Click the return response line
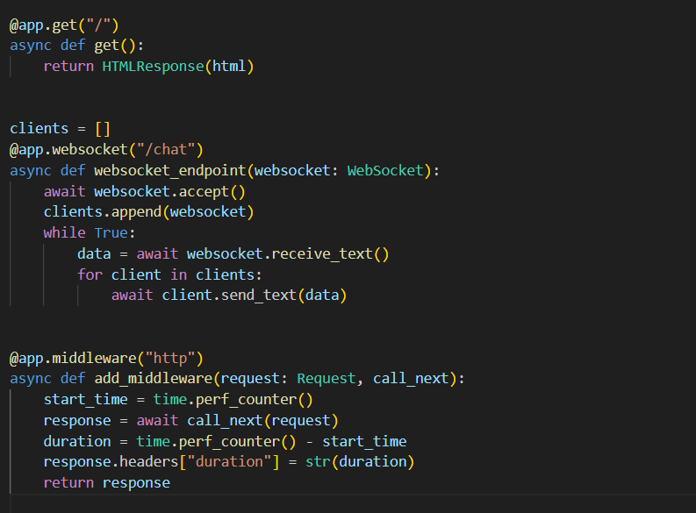The height and width of the screenshot is (513, 696). pyautogui.click(x=106, y=483)
